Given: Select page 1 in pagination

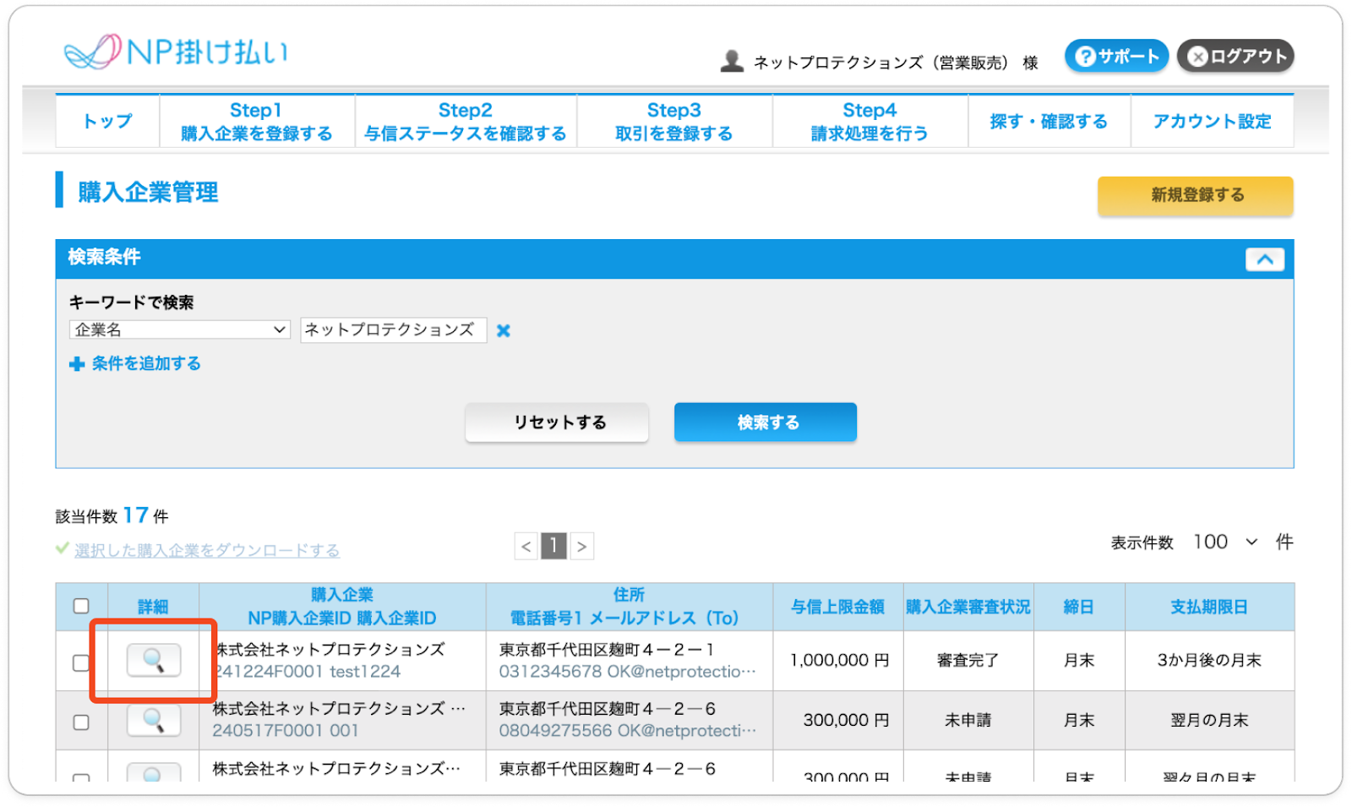Looking at the screenshot, I should (553, 547).
